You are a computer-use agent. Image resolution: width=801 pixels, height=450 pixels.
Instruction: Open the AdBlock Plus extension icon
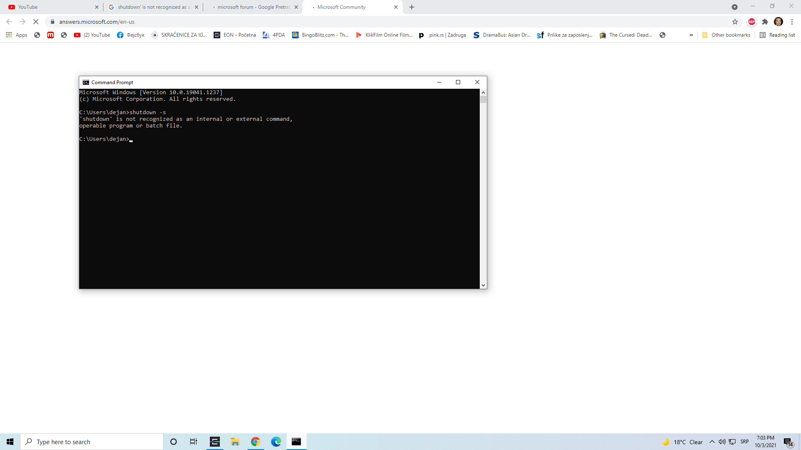coord(752,22)
